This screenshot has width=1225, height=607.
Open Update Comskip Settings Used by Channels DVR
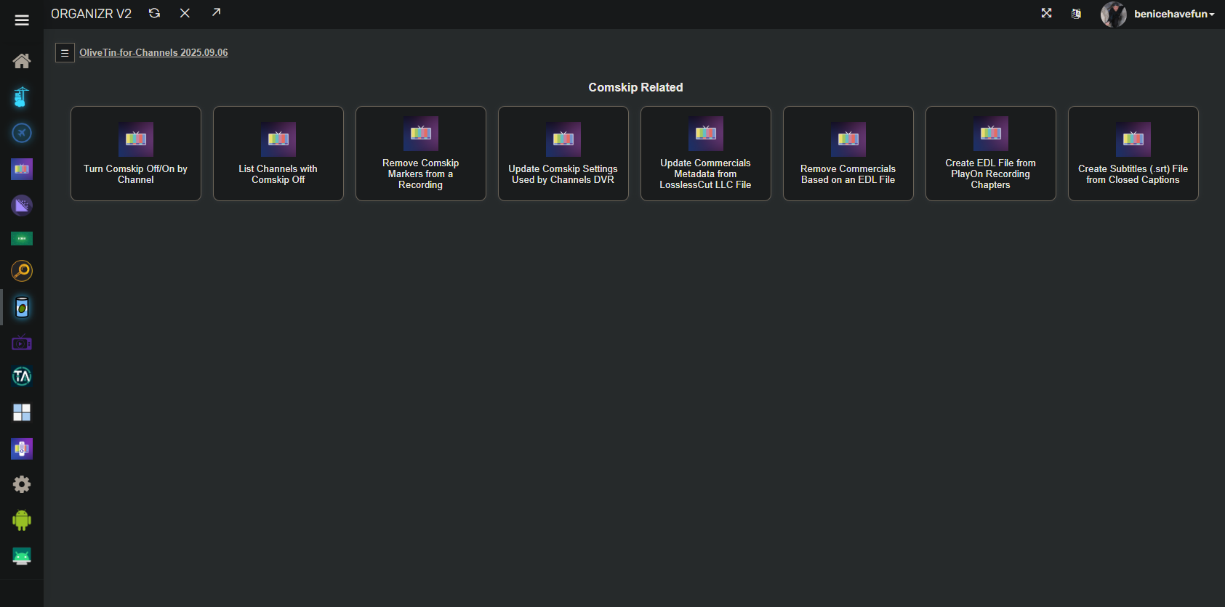click(x=563, y=153)
